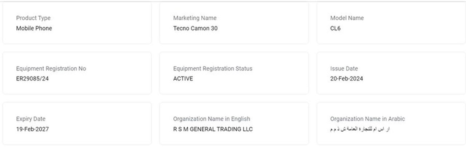Click the Expiry Date label
This screenshot has height=147, width=466.
point(31,119)
